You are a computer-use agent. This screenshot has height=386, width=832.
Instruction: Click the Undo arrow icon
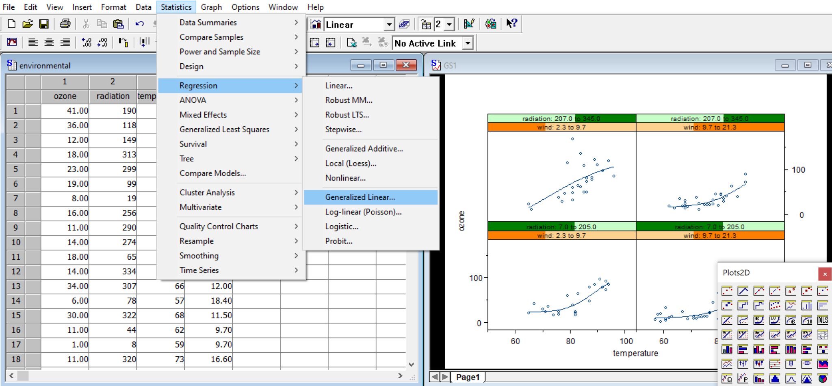[139, 24]
